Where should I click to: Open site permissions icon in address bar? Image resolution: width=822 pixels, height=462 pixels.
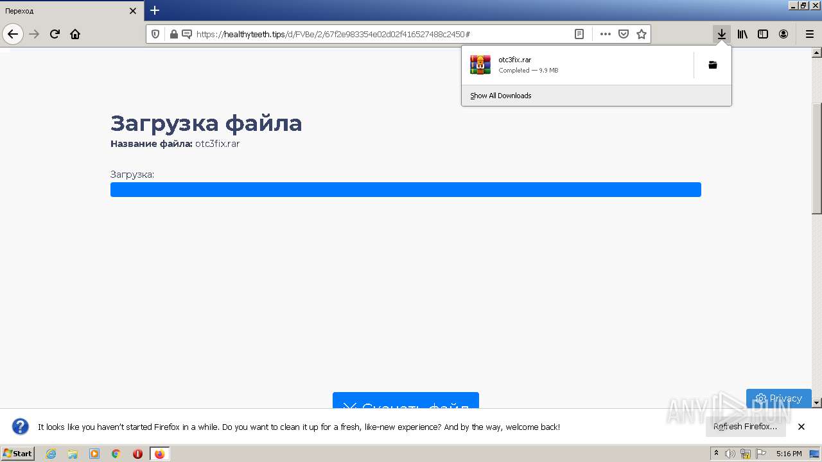click(x=187, y=34)
